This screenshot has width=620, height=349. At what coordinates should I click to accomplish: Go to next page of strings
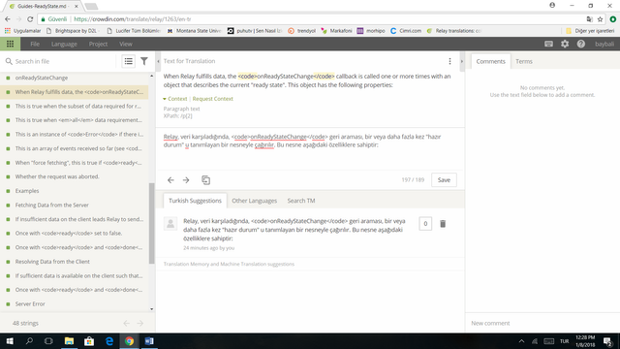[139, 323]
